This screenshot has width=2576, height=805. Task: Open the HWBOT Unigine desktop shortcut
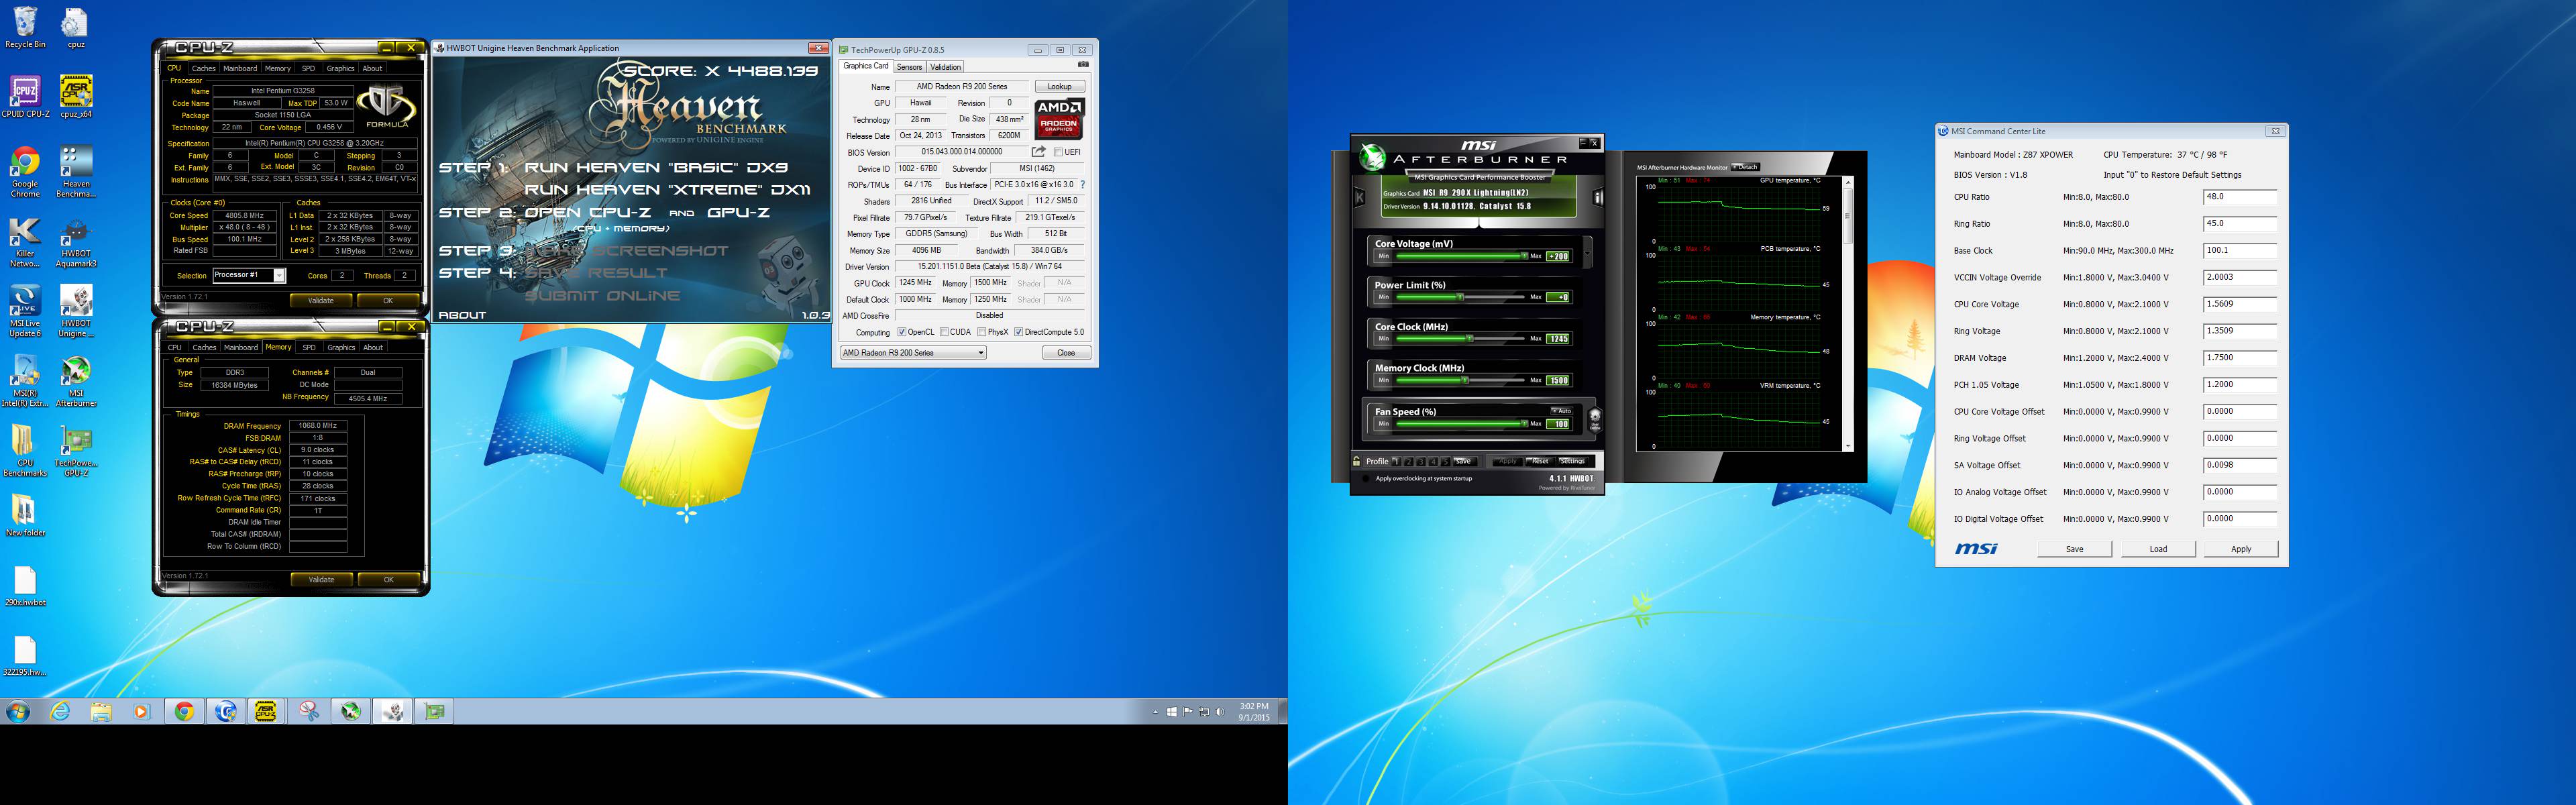click(x=76, y=311)
